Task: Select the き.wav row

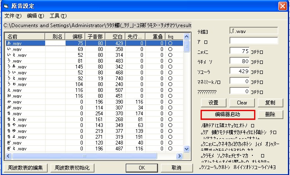Action: [94, 114]
